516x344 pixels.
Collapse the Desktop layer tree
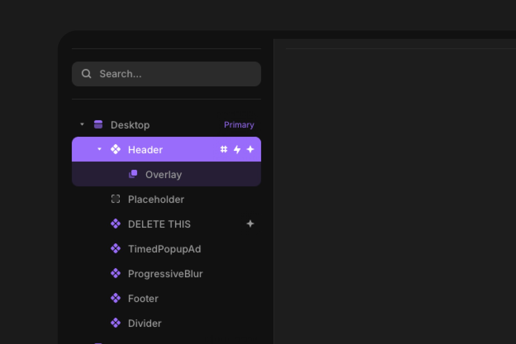pos(82,125)
